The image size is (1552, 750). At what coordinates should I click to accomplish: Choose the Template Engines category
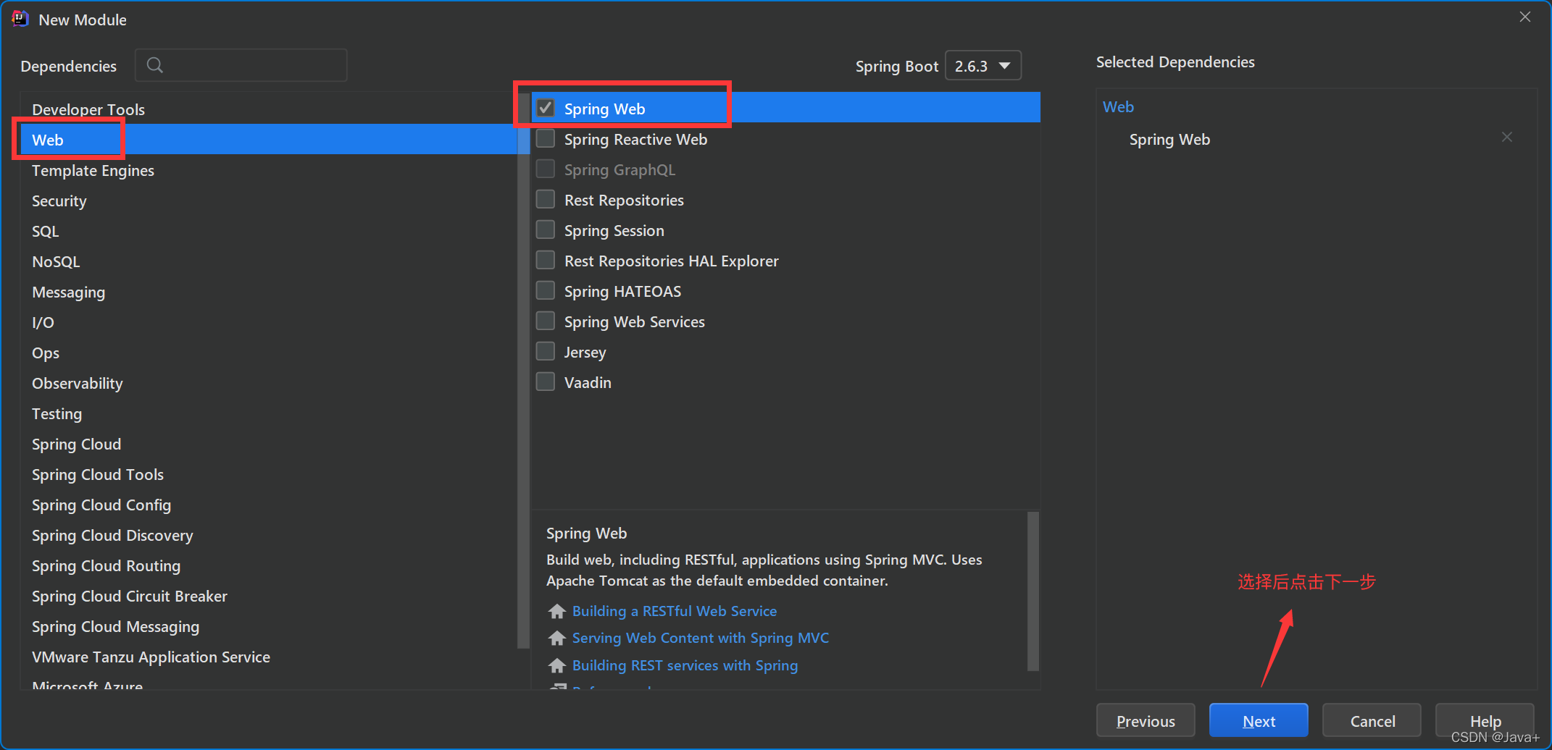tap(269, 170)
